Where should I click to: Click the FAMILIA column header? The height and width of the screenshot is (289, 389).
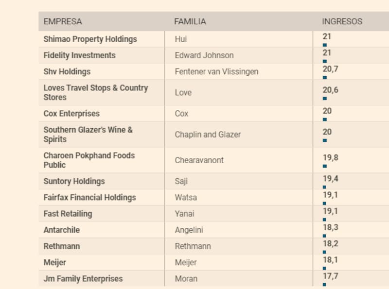coord(190,21)
